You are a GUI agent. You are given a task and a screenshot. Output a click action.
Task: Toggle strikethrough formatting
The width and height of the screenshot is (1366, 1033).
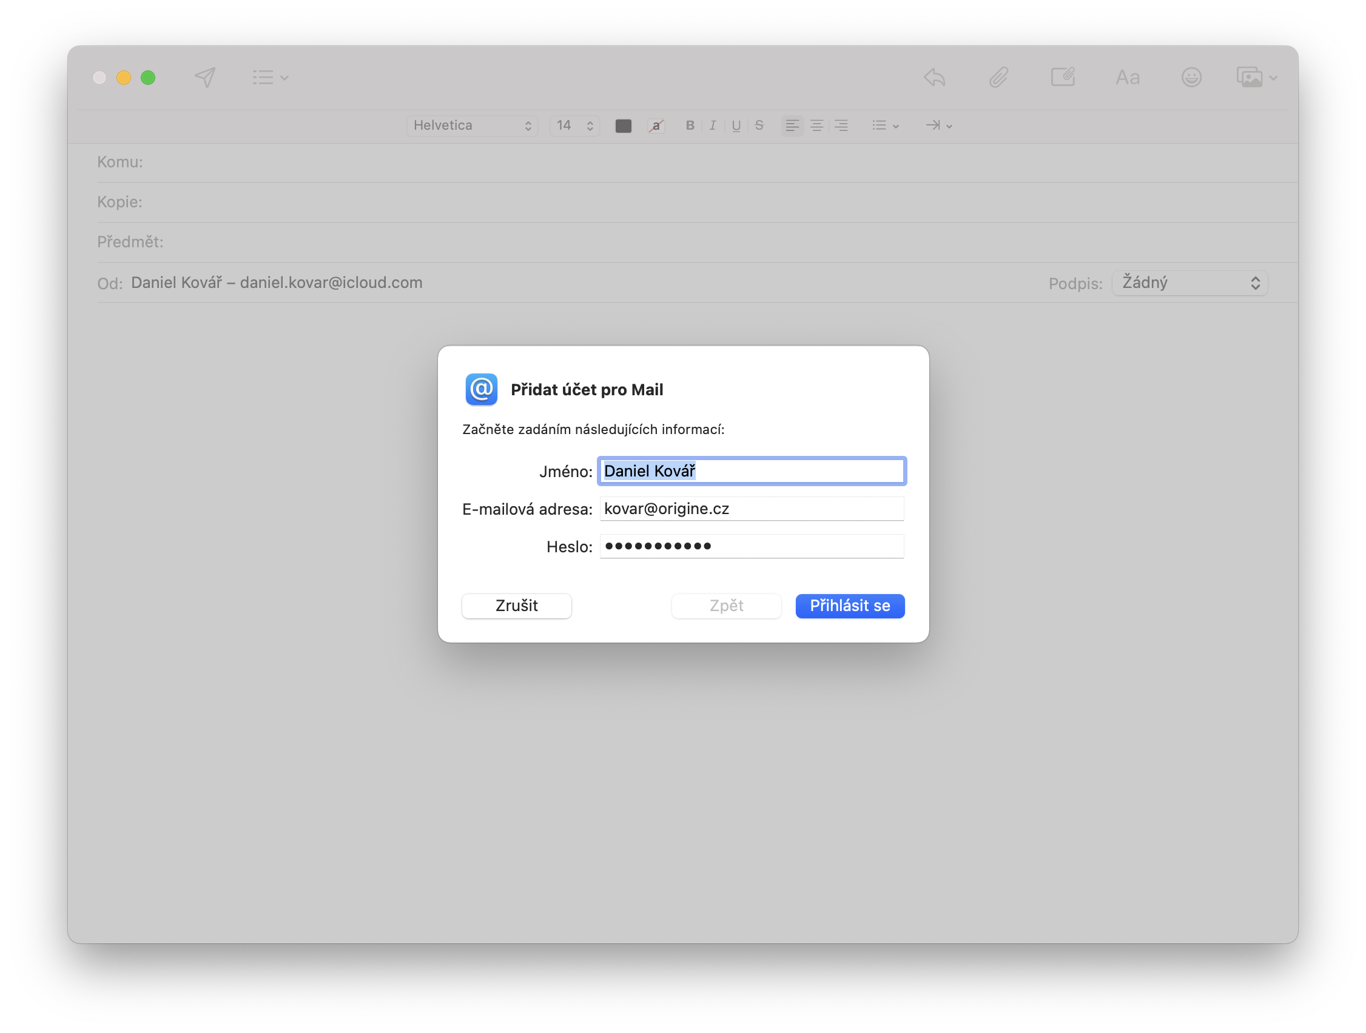click(x=759, y=125)
